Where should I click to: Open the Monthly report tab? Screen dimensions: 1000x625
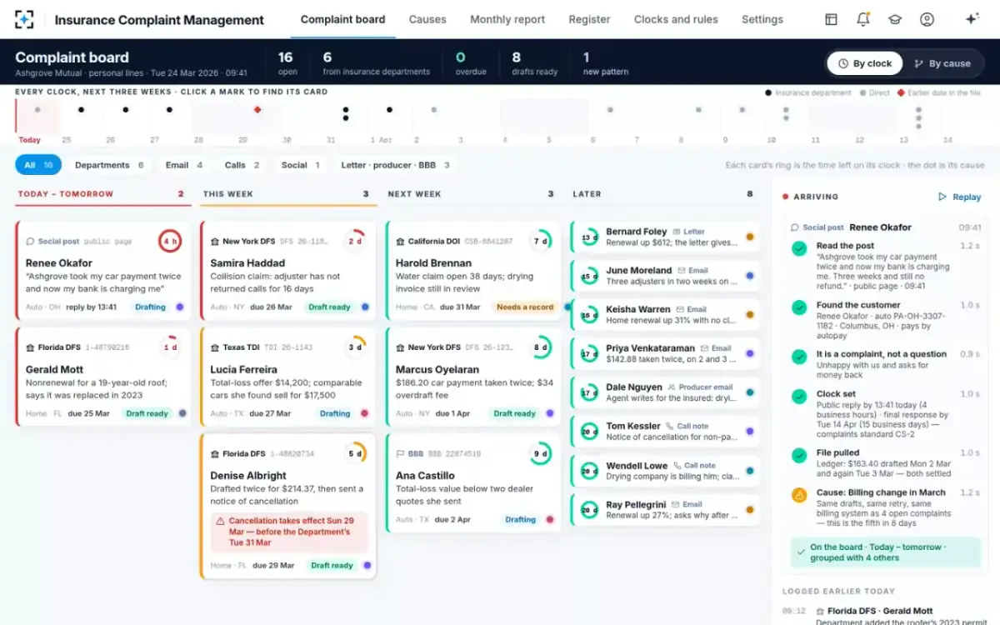pyautogui.click(x=507, y=19)
